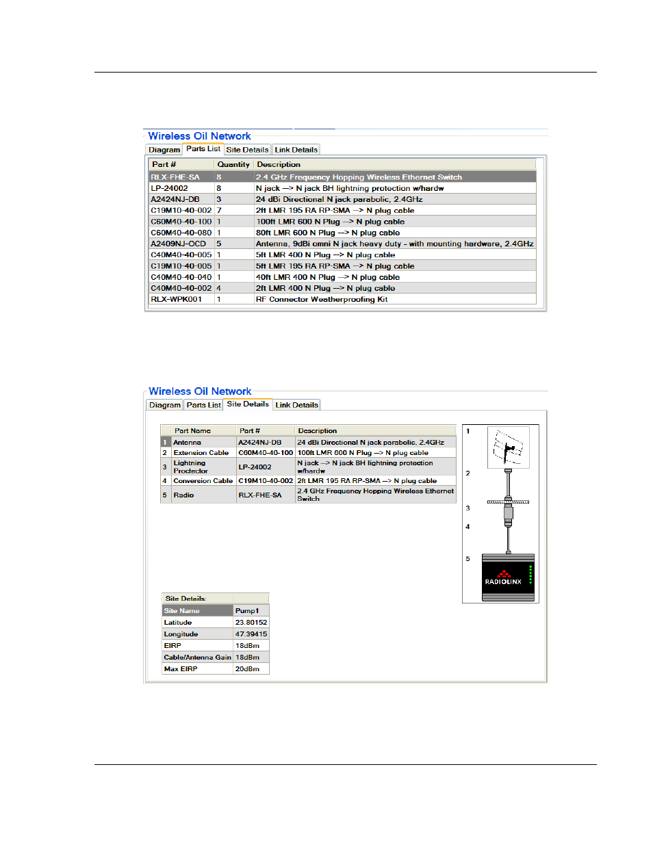Image resolution: width=653 pixels, height=845 pixels.
Task: Select the RLX-FHE-SA row in the parts list
Action: [342, 177]
